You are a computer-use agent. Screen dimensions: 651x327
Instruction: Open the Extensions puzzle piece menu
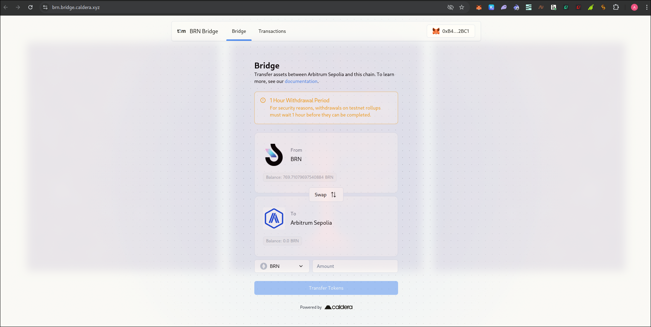coord(616,7)
